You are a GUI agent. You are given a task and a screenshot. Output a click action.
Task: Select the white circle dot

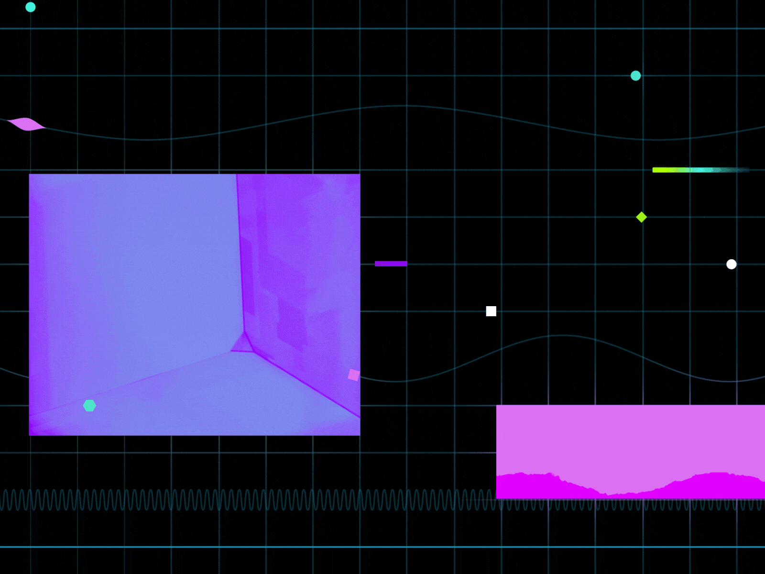732,264
